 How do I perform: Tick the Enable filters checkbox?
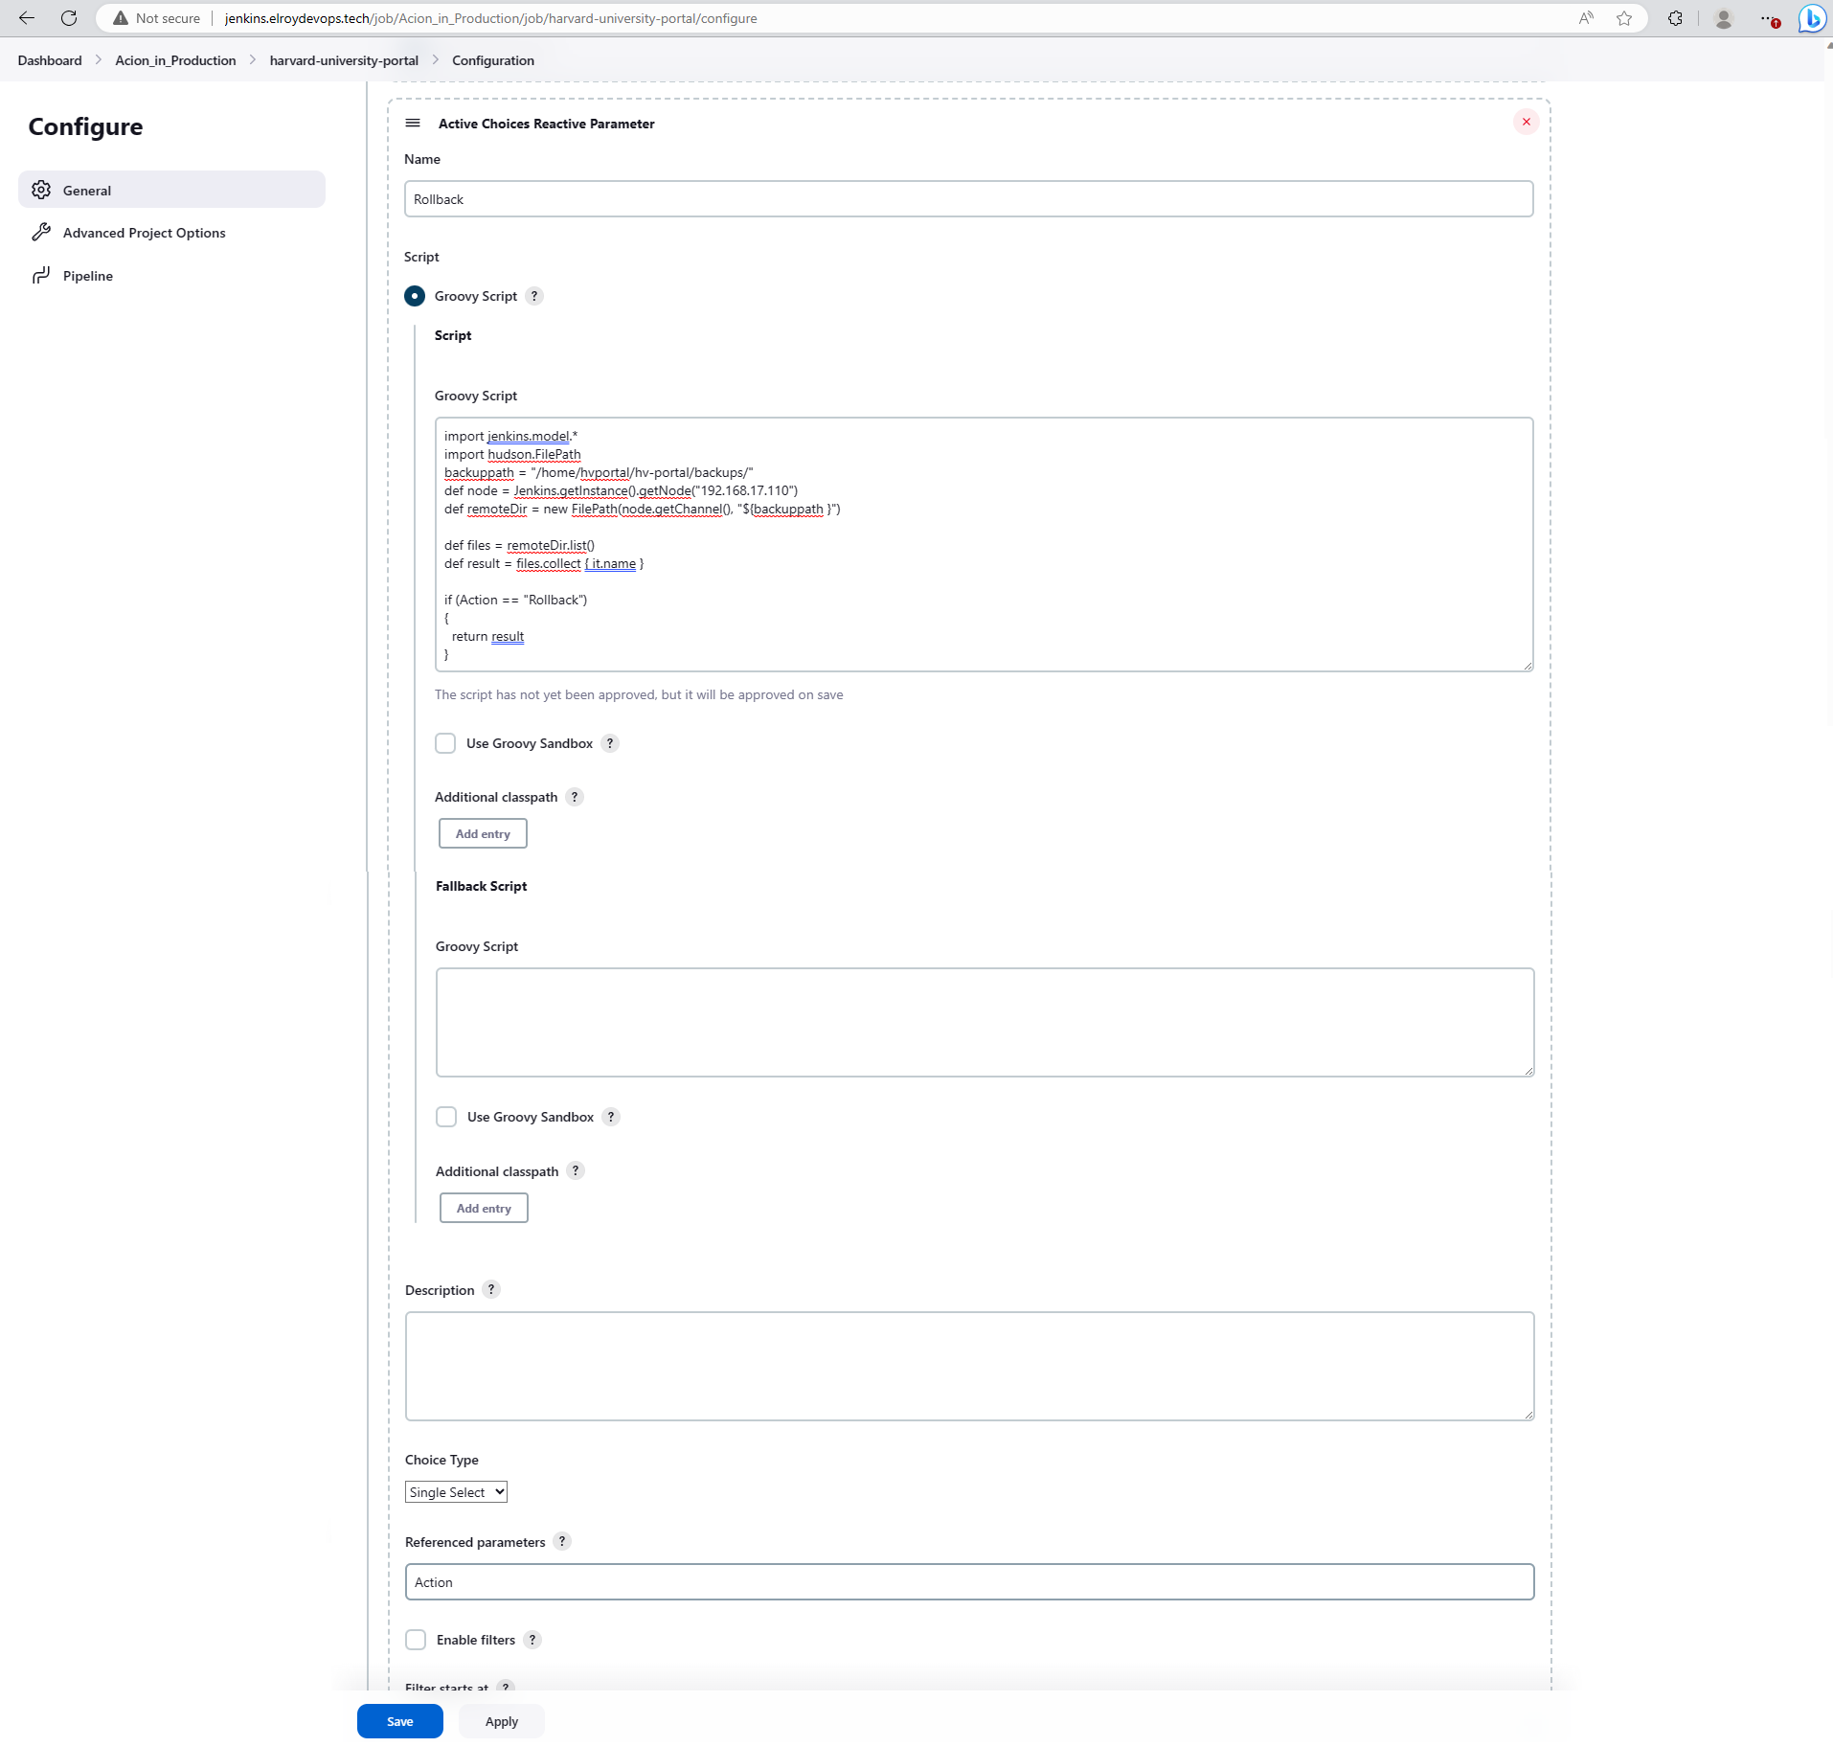[x=416, y=1640]
